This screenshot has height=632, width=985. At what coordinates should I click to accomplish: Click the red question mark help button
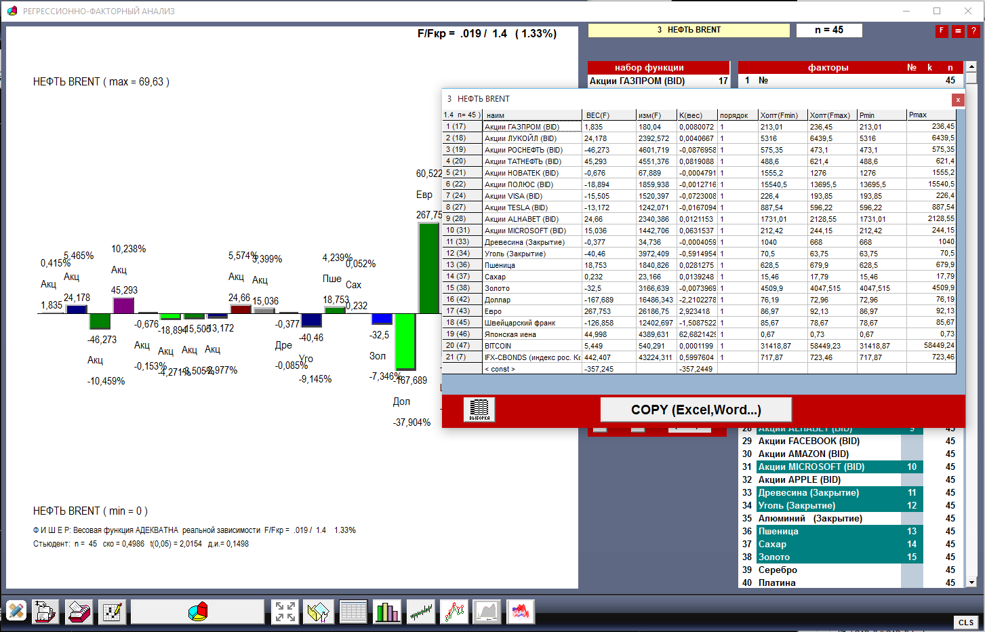click(973, 31)
